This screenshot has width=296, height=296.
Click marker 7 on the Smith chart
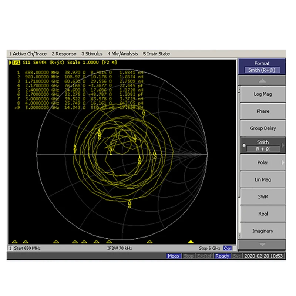coord(144,113)
